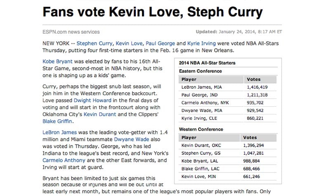Open the Kevin Love link in the intro
Screen dimensions: 326x196
pyautogui.click(x=129, y=44)
